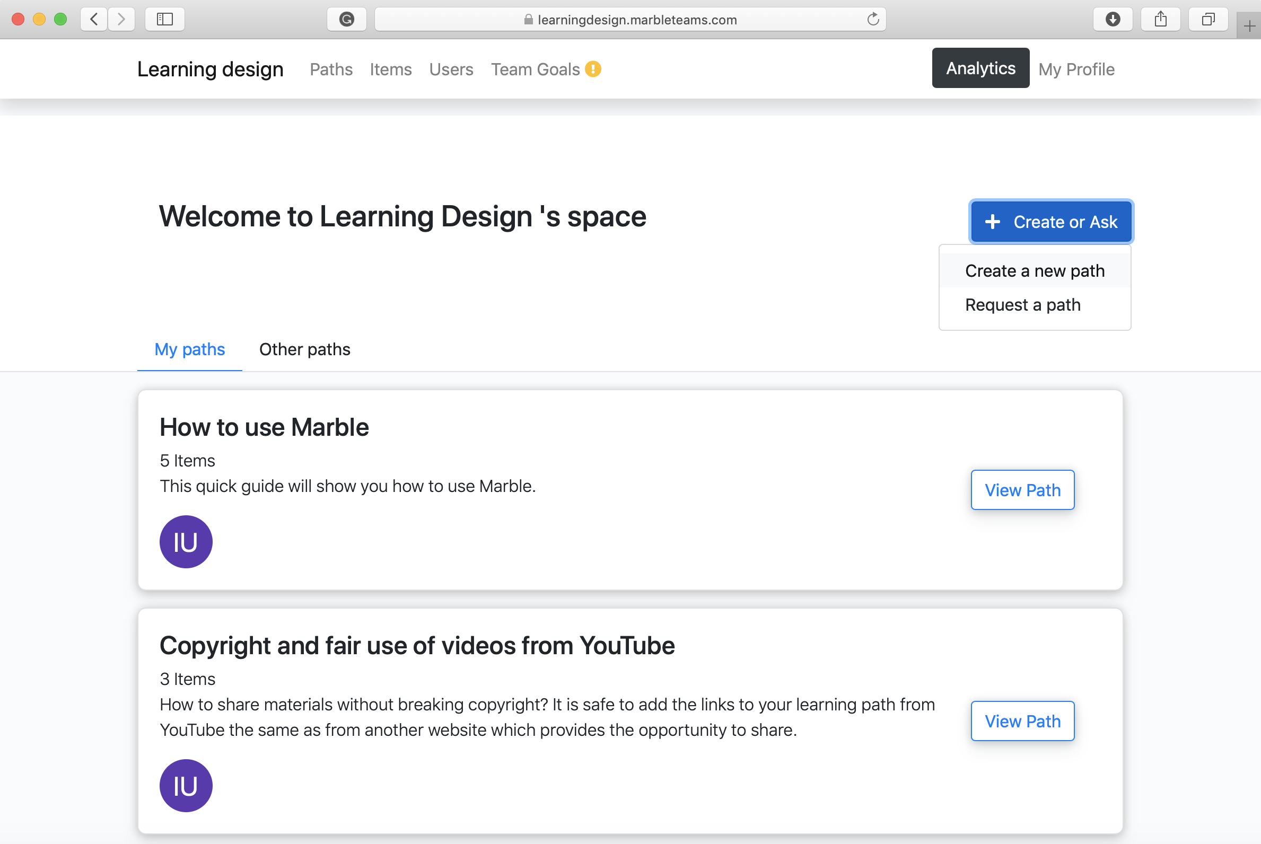Click the address bar URL field
1261x844 pixels.
point(630,20)
